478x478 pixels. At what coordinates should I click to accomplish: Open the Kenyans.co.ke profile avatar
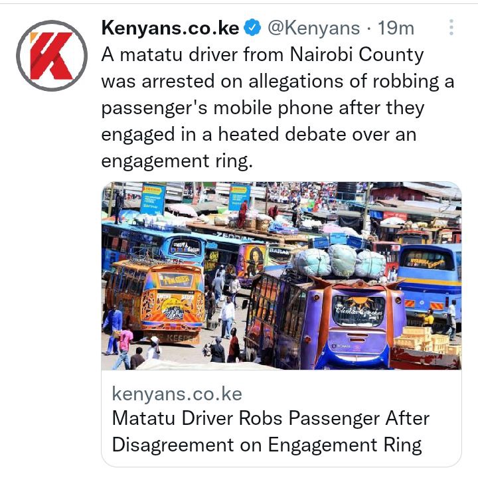(52, 56)
